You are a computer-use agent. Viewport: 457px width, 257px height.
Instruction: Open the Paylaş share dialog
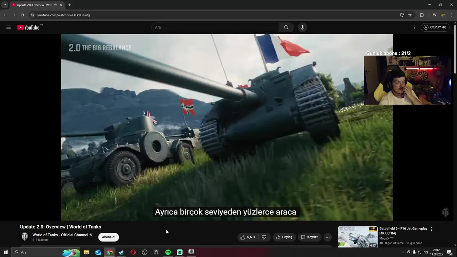(x=285, y=237)
